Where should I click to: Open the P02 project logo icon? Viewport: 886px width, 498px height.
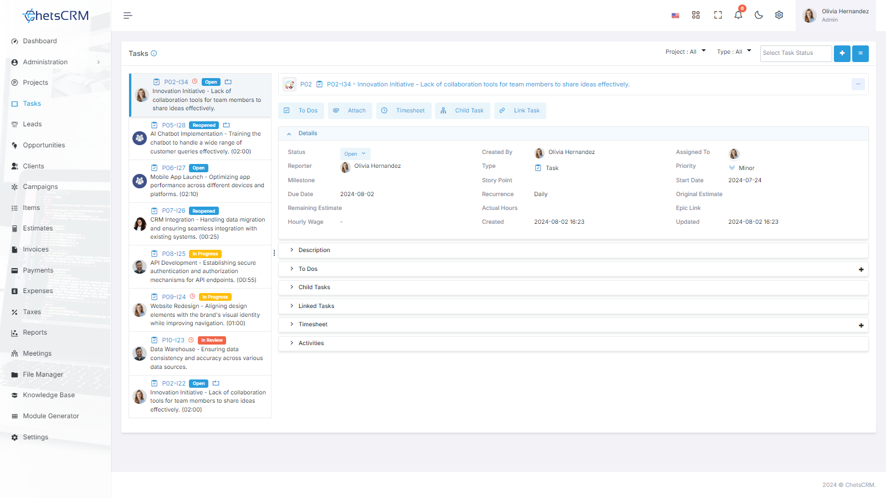pos(289,84)
